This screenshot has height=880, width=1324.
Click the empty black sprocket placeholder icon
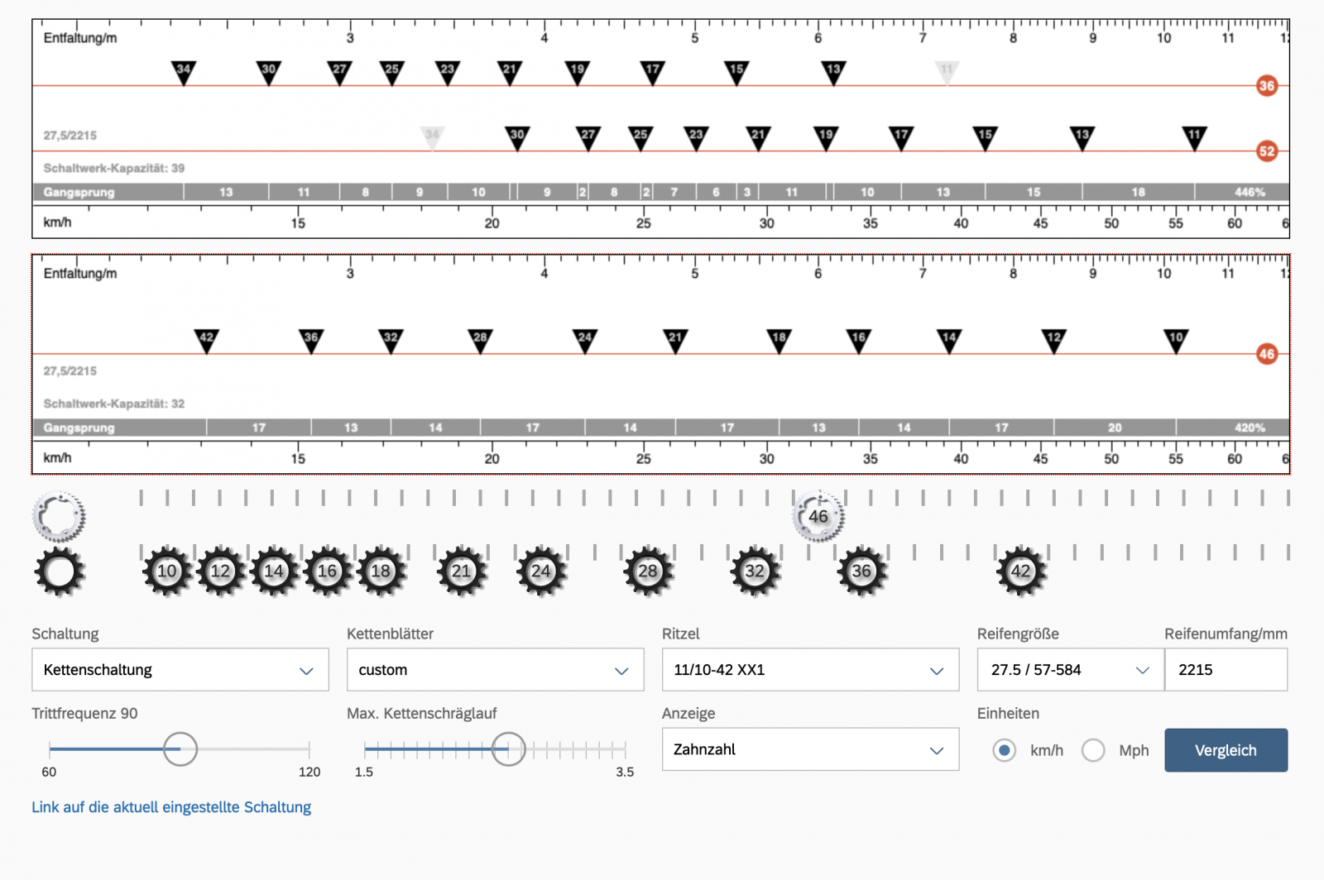click(59, 572)
